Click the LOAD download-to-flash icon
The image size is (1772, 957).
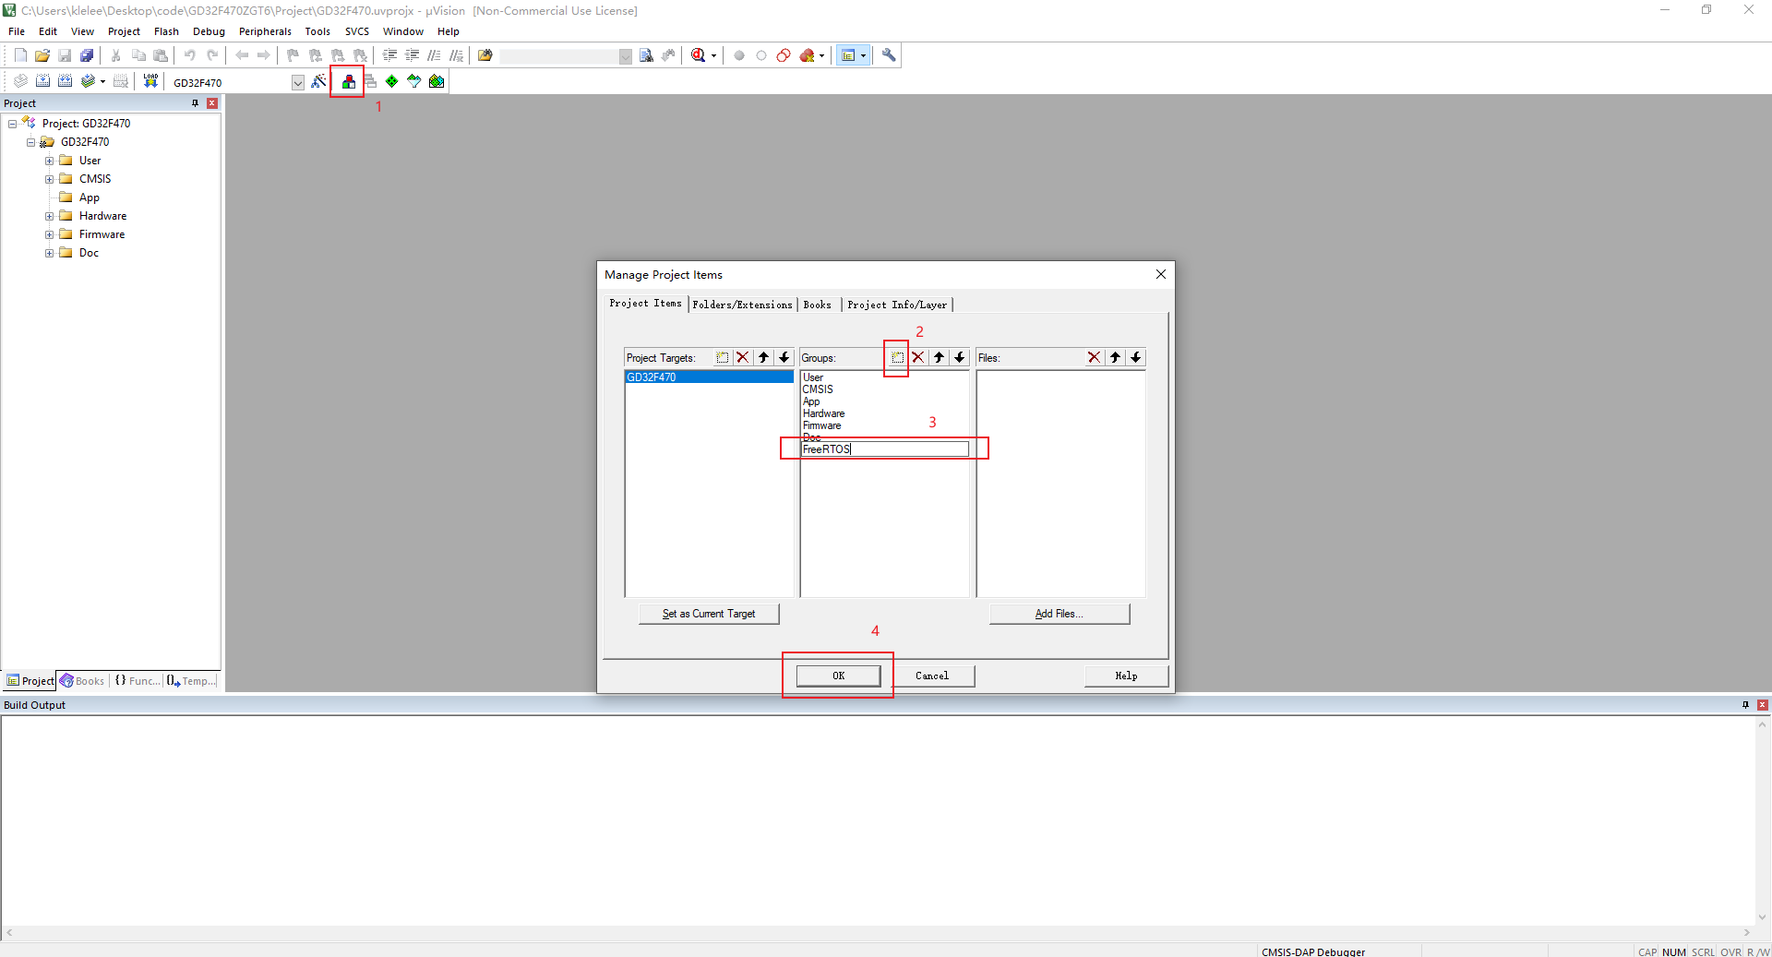click(150, 82)
